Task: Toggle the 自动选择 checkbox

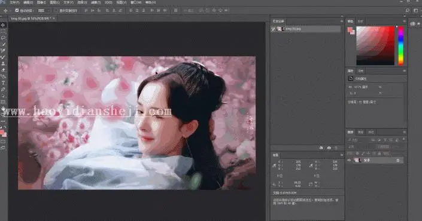Action: (x=17, y=11)
